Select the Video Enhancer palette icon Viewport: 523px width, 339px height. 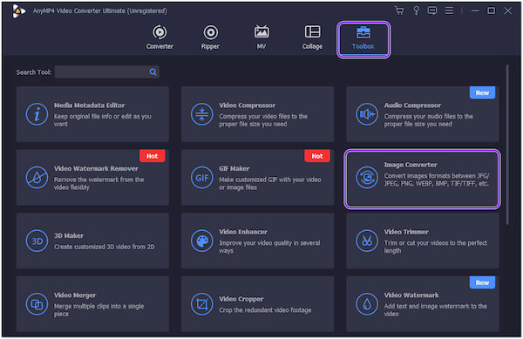pyautogui.click(x=202, y=241)
